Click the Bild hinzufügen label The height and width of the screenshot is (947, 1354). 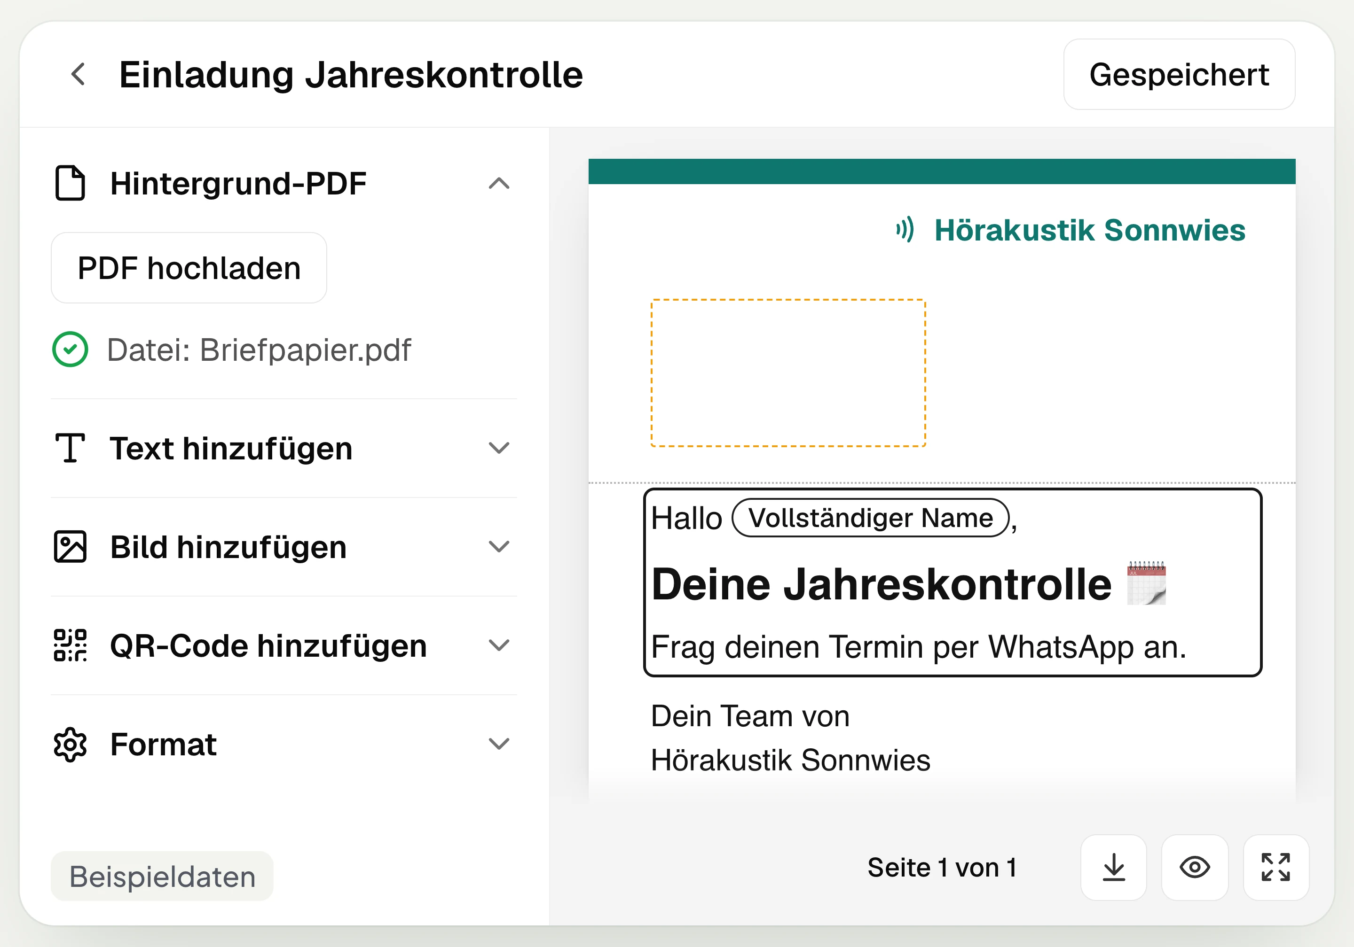228,547
